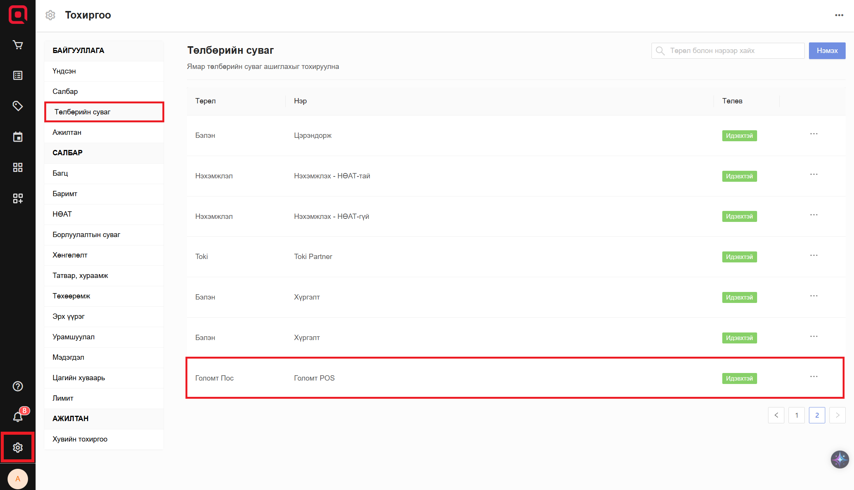Open notifications bell with 8 badge
The image size is (854, 490).
coord(17,417)
